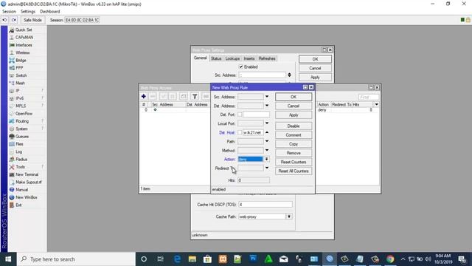Expand the Path field
This screenshot has width=472, height=266.
(x=267, y=141)
